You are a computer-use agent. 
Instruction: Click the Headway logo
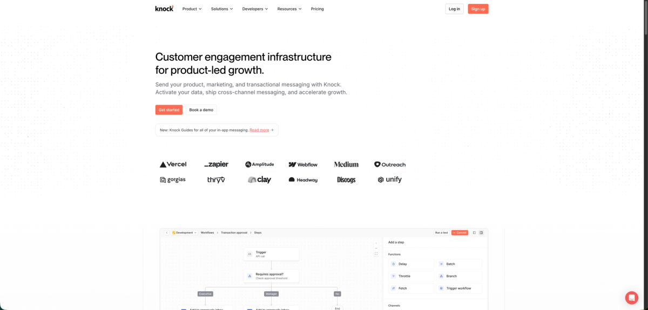click(x=303, y=180)
